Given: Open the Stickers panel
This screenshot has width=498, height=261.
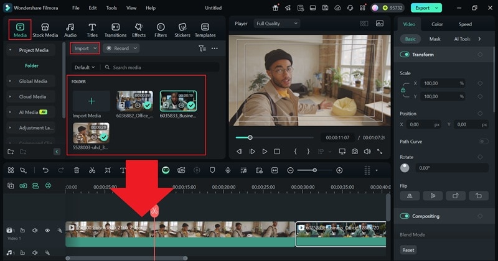Looking at the screenshot, I should coord(182,30).
